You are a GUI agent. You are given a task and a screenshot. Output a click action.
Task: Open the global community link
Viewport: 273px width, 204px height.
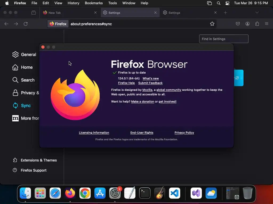point(169,90)
